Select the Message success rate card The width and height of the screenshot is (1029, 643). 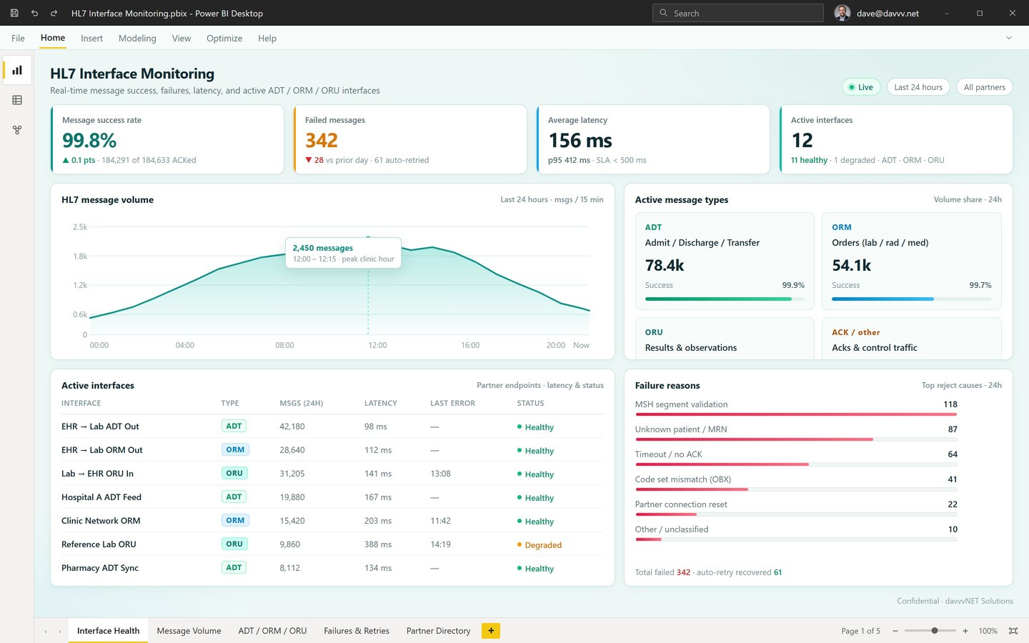tap(167, 139)
